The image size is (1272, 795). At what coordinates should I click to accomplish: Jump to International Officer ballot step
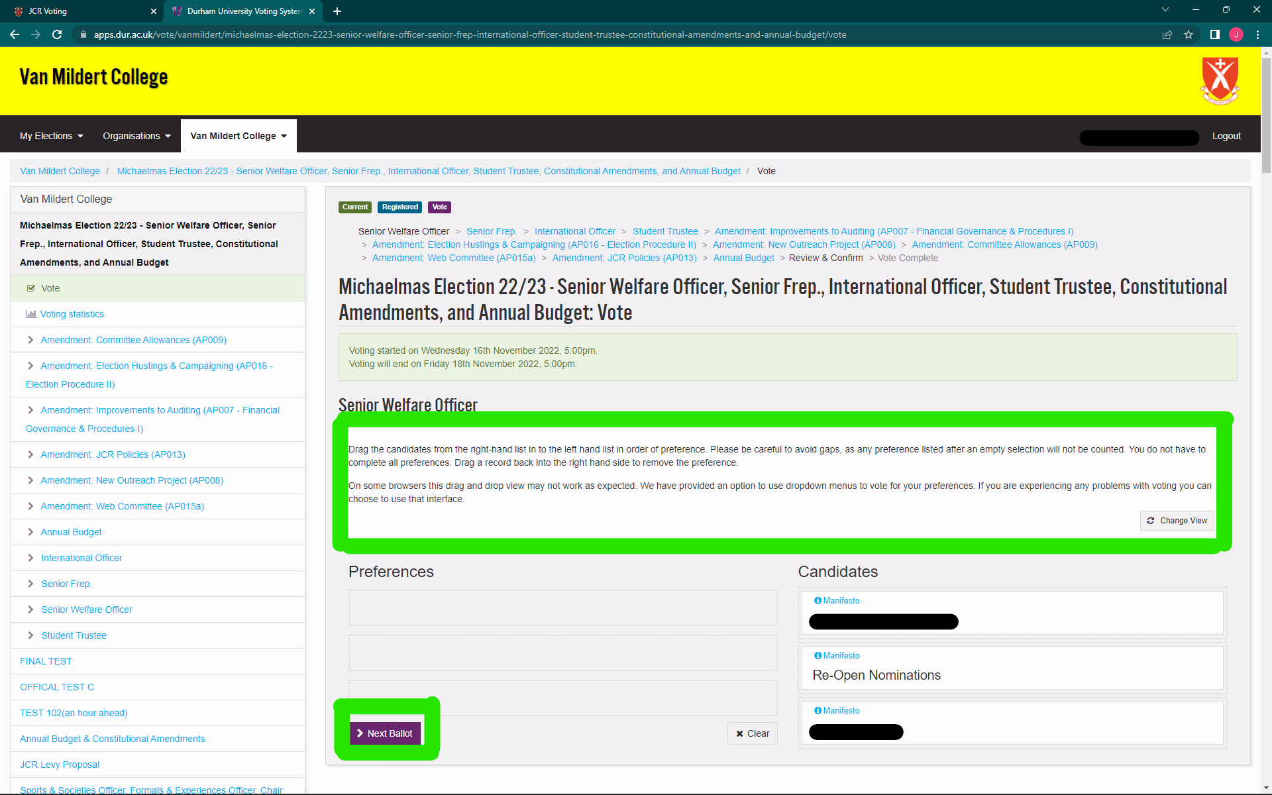[x=575, y=231]
